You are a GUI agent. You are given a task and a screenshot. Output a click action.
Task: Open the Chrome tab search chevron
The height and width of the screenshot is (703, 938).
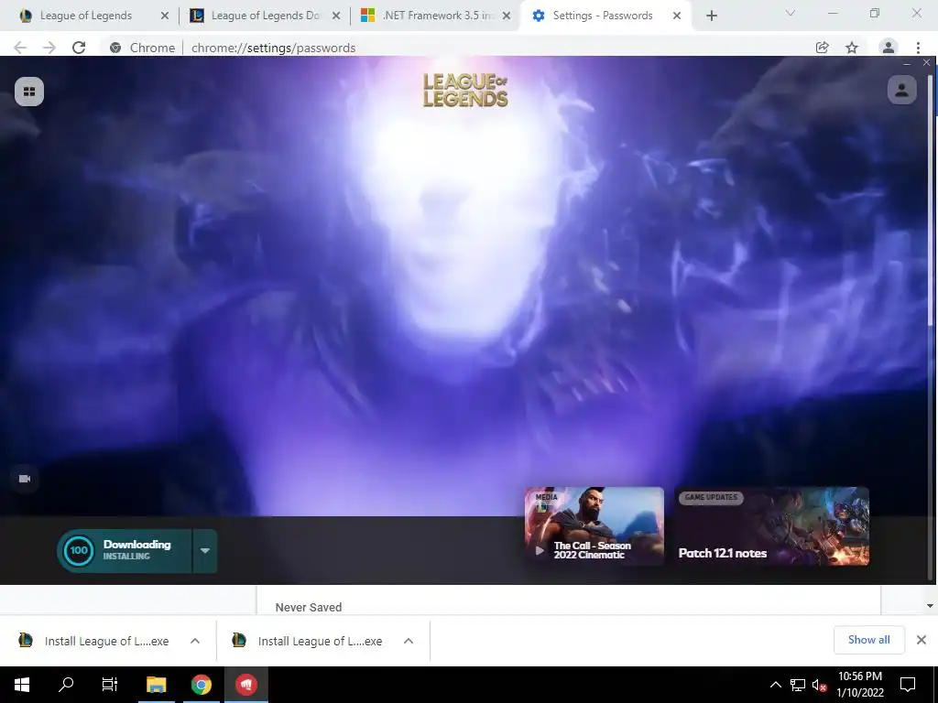tap(791, 13)
